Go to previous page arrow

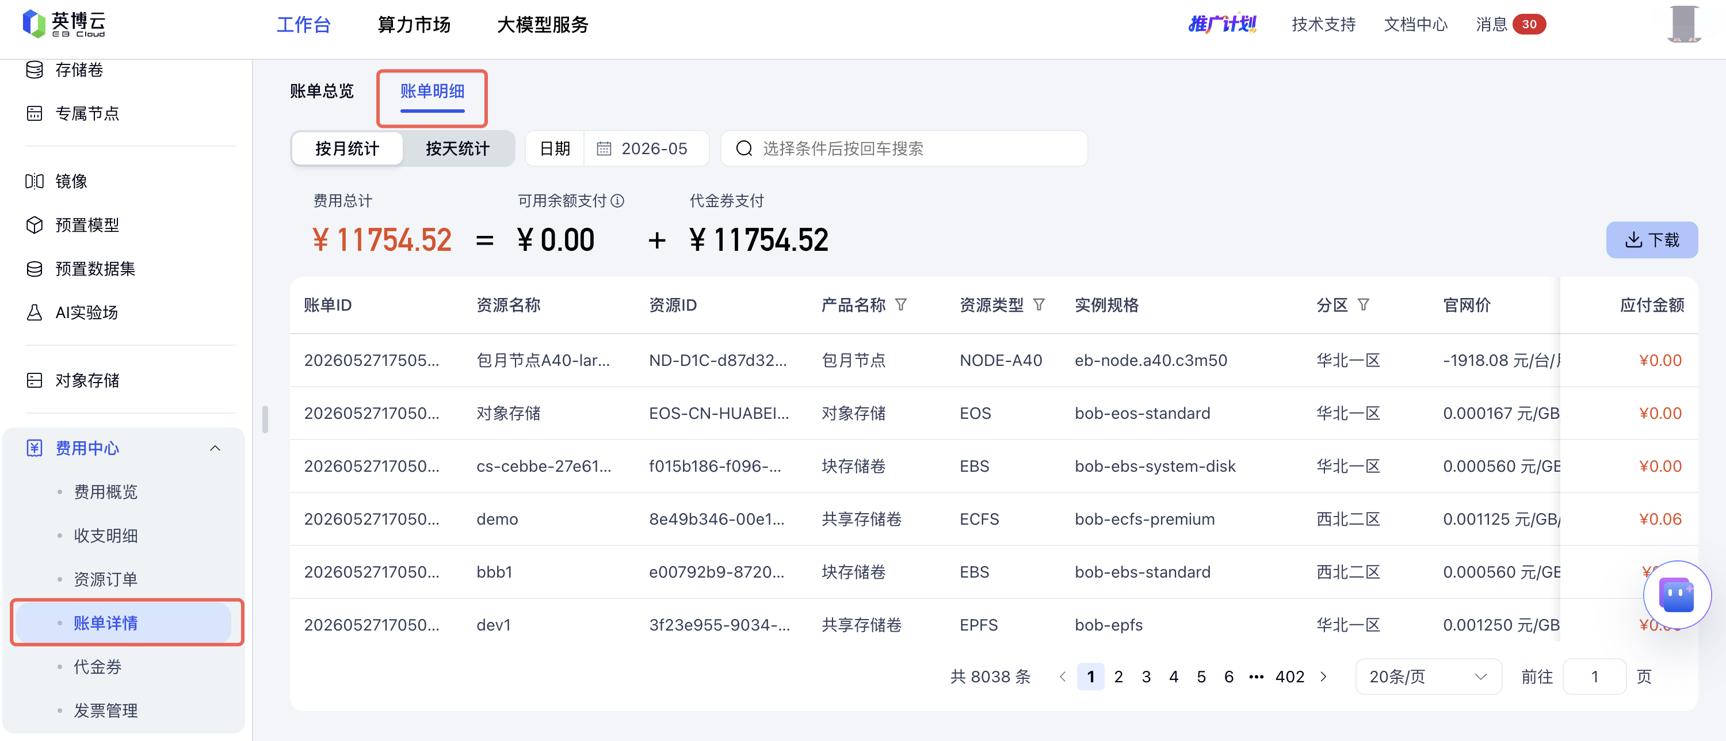(x=1063, y=677)
